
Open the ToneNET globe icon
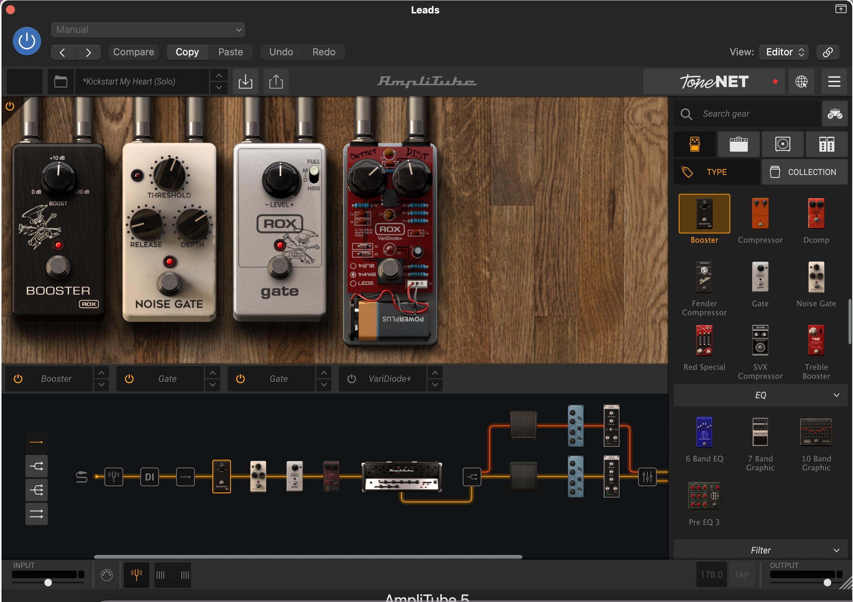coord(801,82)
